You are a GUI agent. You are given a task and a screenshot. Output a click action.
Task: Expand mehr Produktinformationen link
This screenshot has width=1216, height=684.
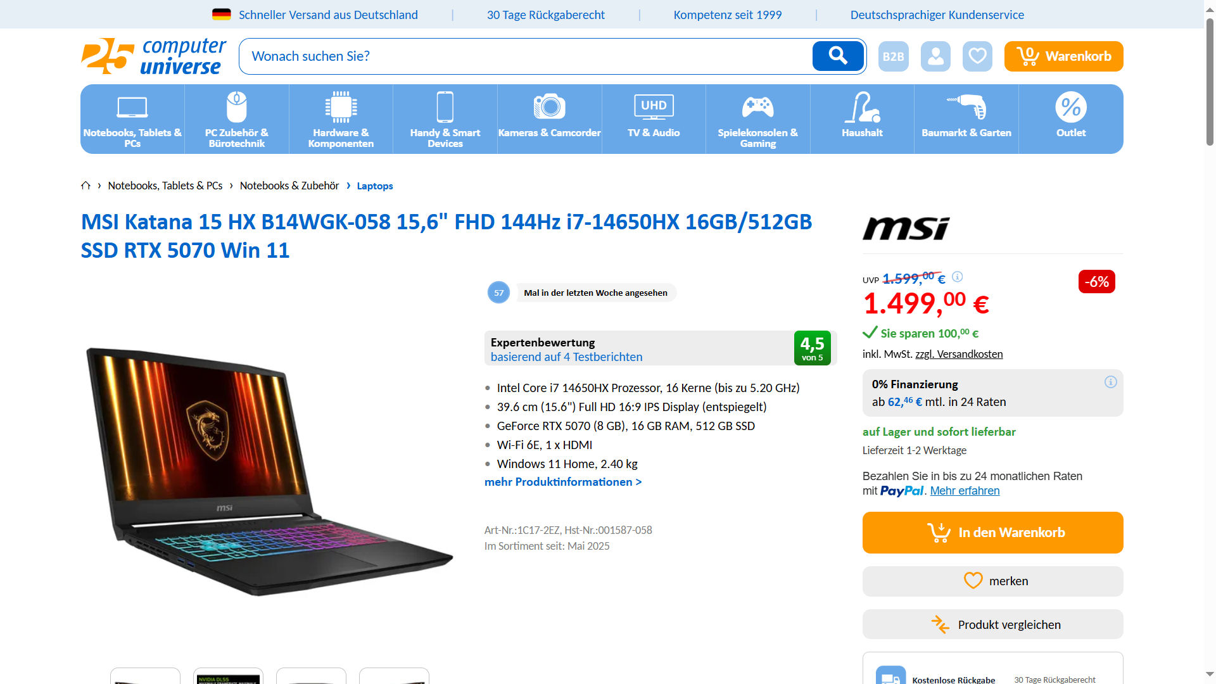563,482
